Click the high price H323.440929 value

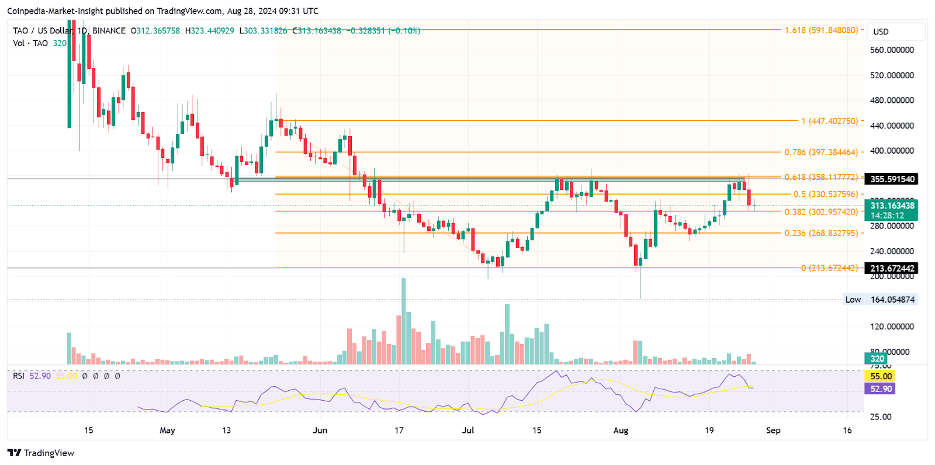[x=210, y=30]
